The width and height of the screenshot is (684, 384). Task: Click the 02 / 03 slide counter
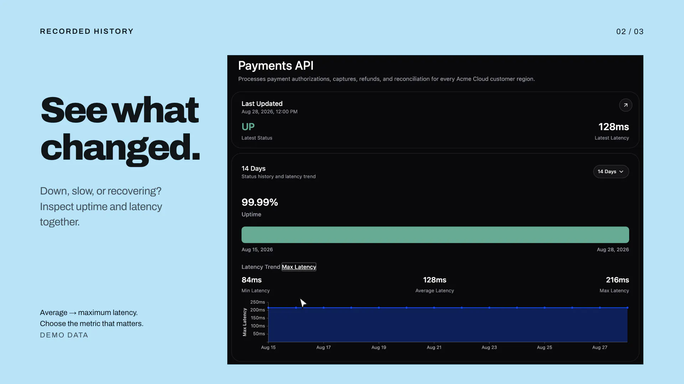(630, 32)
